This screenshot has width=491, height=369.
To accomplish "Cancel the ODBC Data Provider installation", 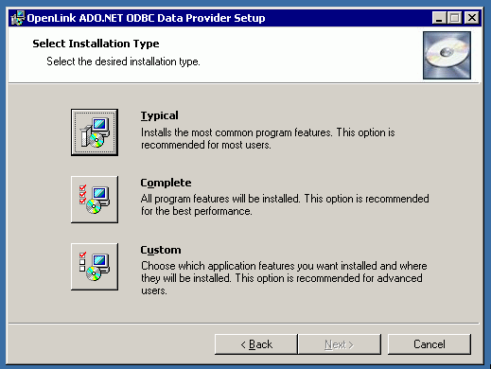I will (430, 344).
